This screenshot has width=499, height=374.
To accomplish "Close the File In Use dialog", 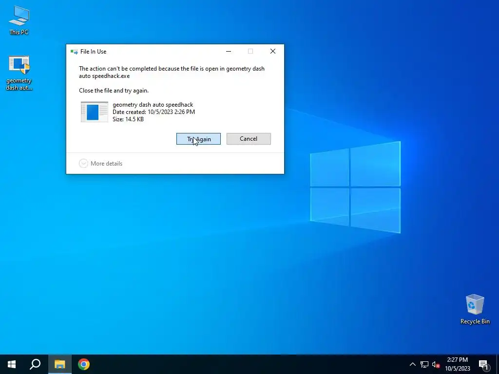I will point(273,52).
